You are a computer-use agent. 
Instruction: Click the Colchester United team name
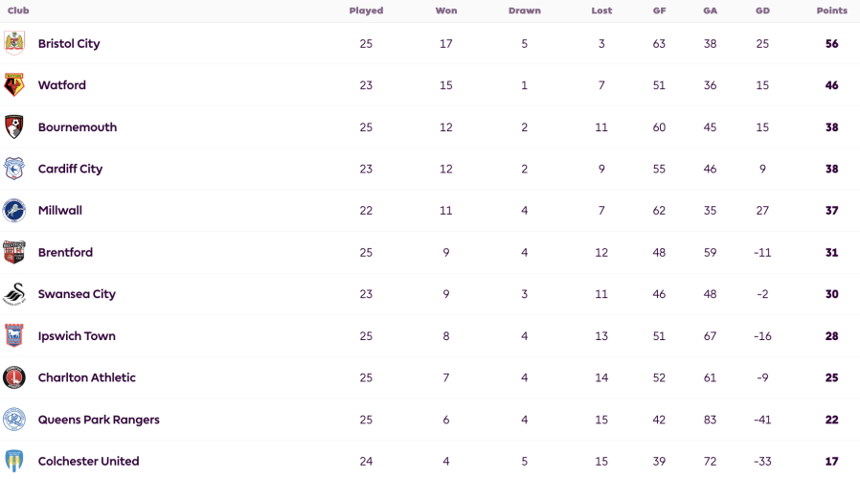88,462
